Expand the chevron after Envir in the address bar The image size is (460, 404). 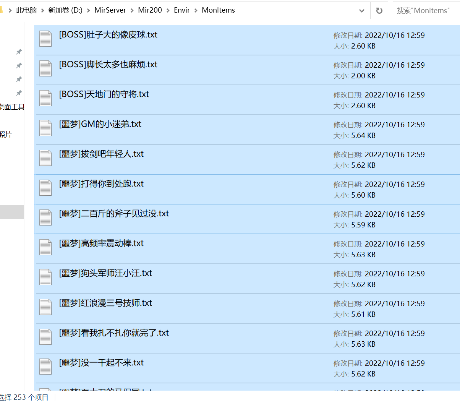[x=196, y=10]
